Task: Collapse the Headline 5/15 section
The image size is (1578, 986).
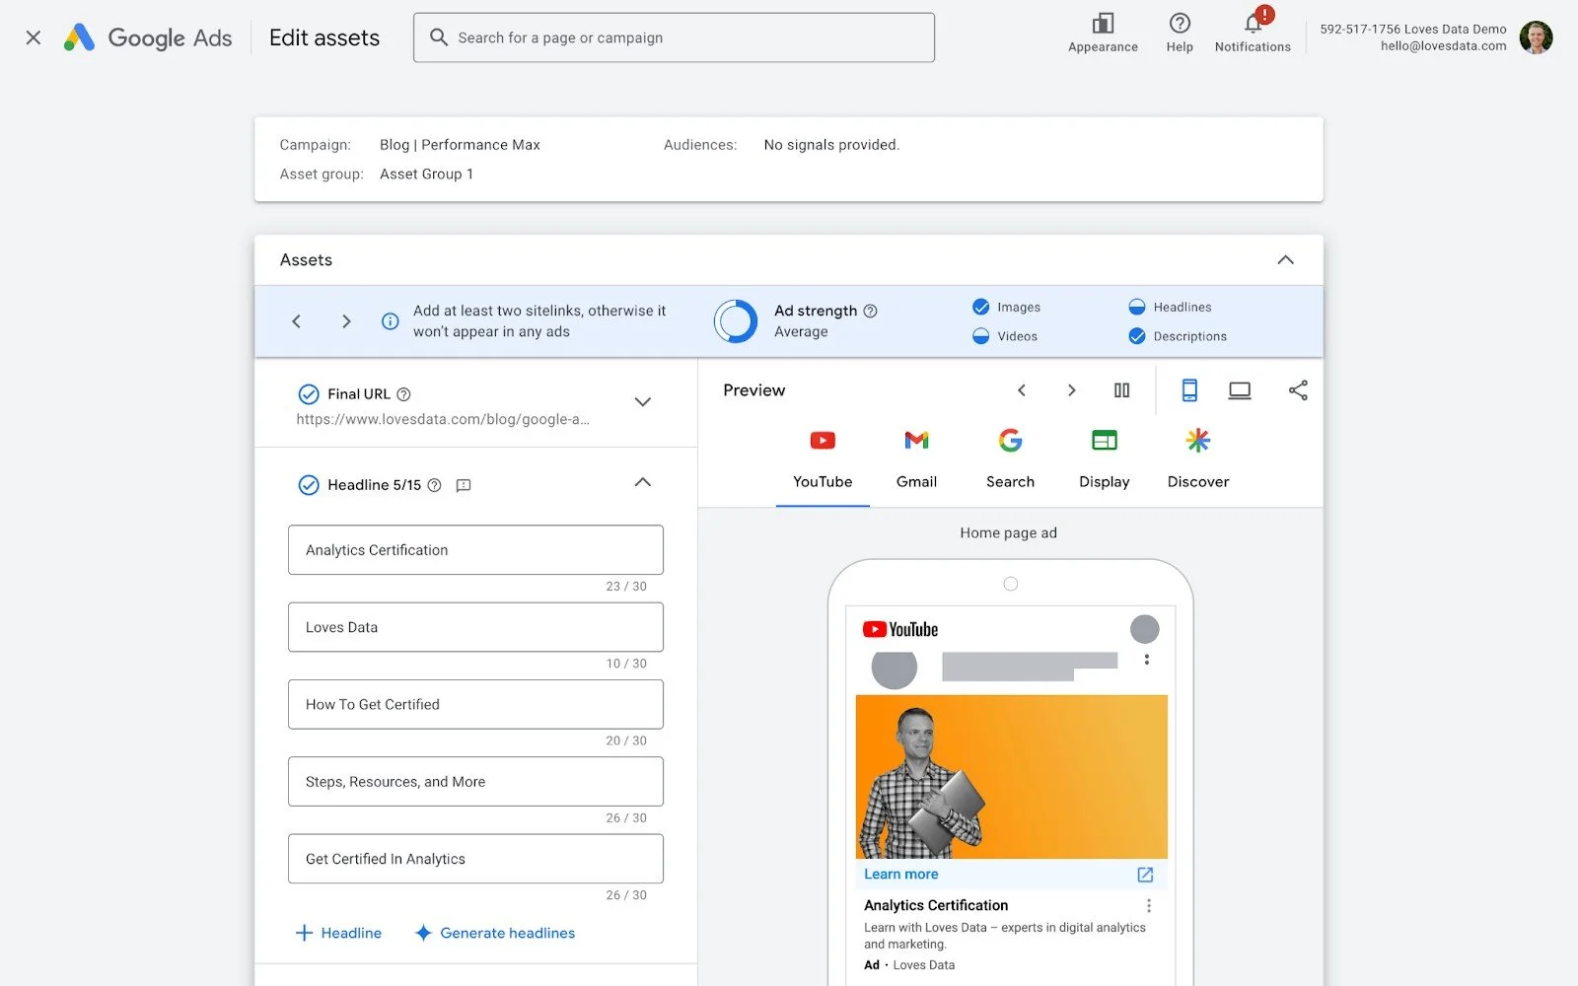Action: pyautogui.click(x=642, y=483)
